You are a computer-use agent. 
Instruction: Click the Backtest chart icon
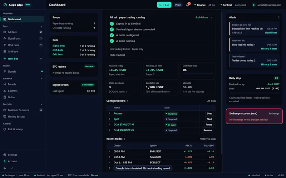pos(5,91)
